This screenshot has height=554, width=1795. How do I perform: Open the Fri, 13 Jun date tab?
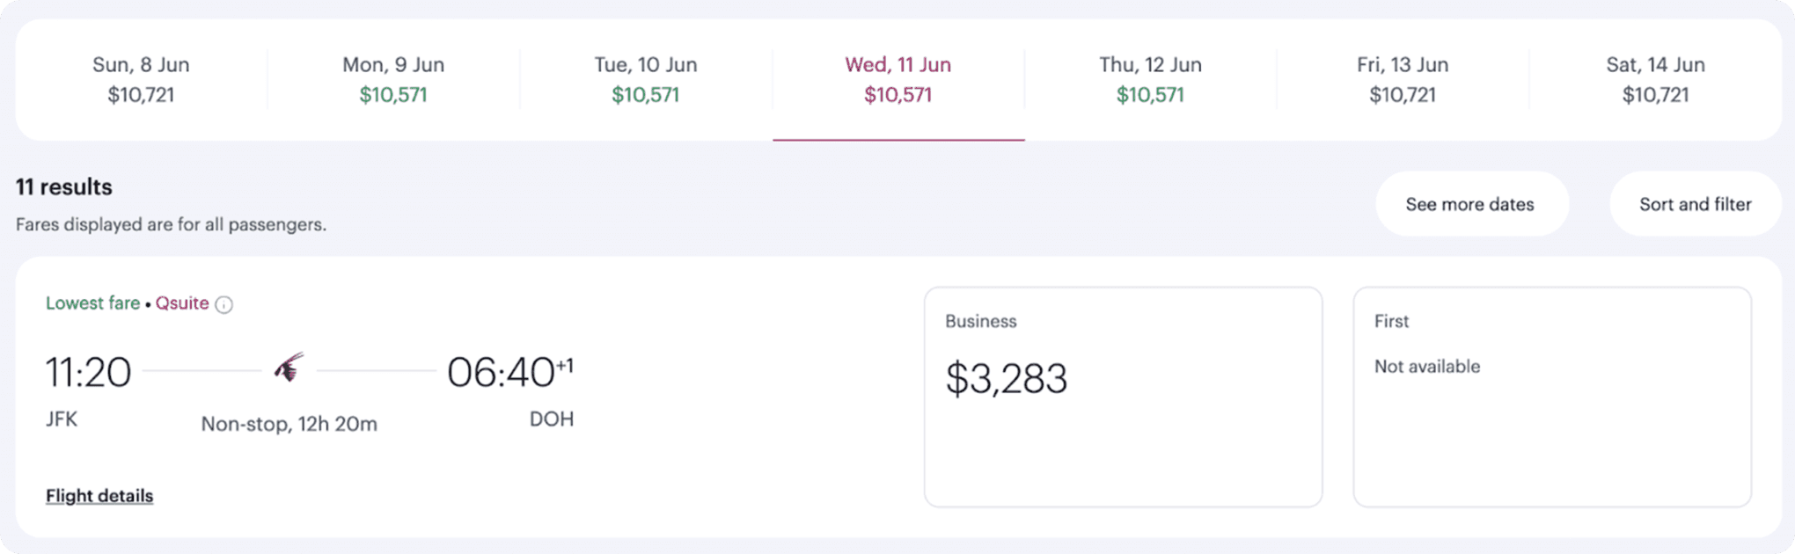point(1403,79)
